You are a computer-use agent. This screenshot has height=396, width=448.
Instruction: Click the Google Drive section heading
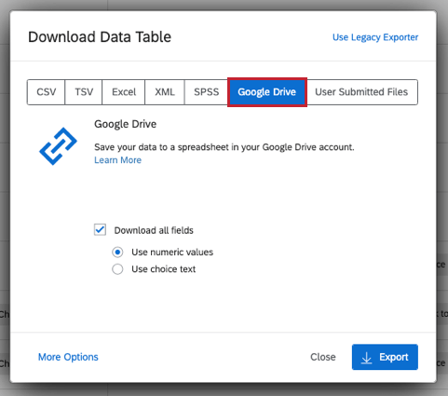coord(125,124)
